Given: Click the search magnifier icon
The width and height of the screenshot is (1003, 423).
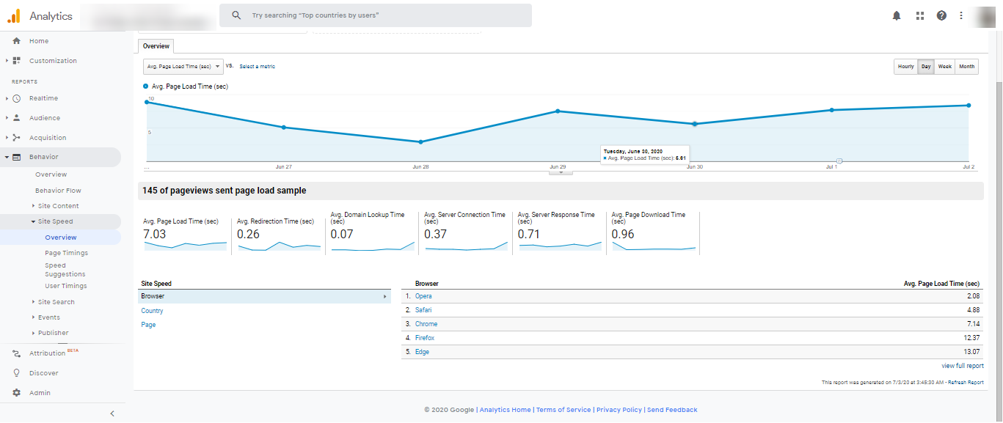Looking at the screenshot, I should point(236,15).
